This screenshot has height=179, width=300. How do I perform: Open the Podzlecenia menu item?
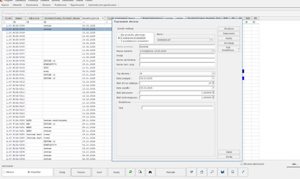60,5
